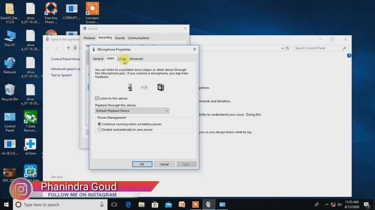
Task: Open 7-Data Recovery desktop icon
Action: (30, 121)
